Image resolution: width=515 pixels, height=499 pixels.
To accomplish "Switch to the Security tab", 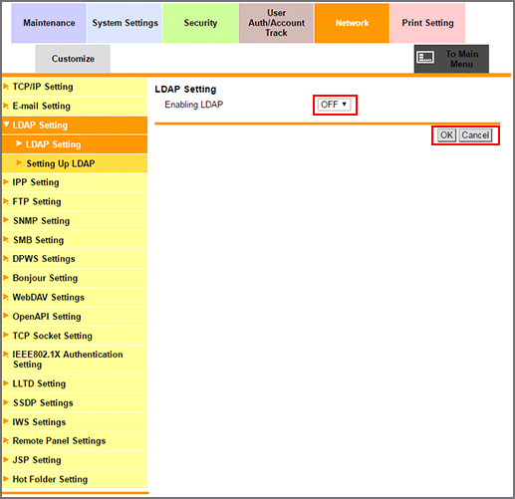I will 200,23.
